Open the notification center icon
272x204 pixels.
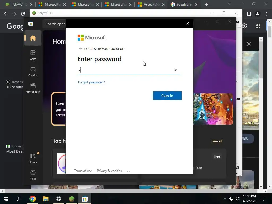pos(263,199)
